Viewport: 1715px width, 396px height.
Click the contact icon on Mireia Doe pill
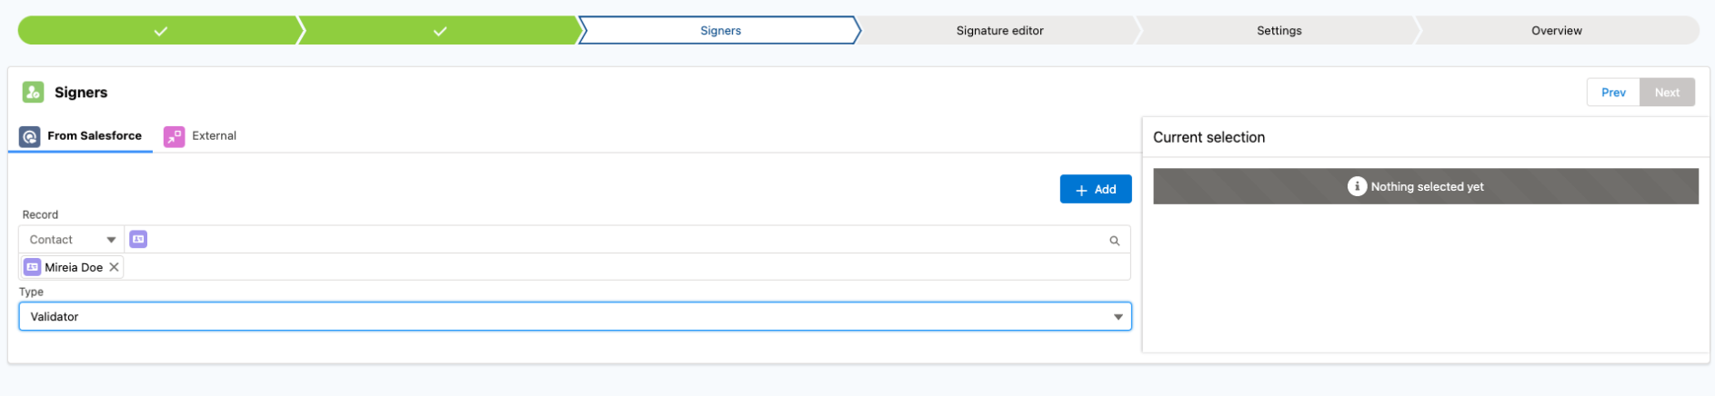click(33, 267)
